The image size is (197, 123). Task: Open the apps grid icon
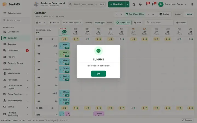(192, 4)
